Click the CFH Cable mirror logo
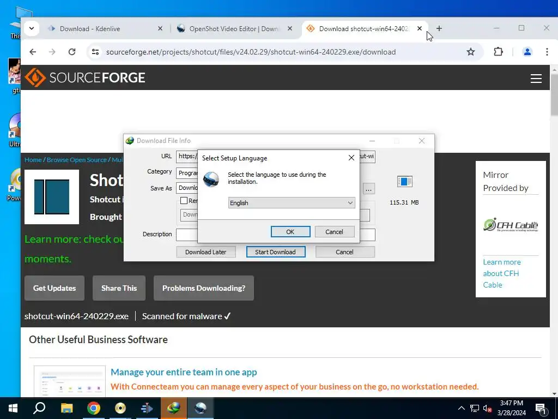 coord(511,225)
